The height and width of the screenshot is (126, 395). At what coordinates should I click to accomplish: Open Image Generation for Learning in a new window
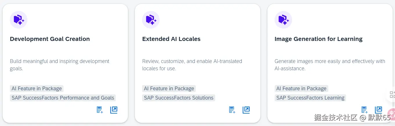(378, 110)
